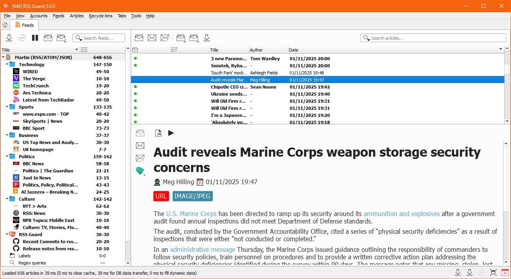Click the feed list vertical scrollbar
The height and width of the screenshot is (279, 511).
[128, 155]
